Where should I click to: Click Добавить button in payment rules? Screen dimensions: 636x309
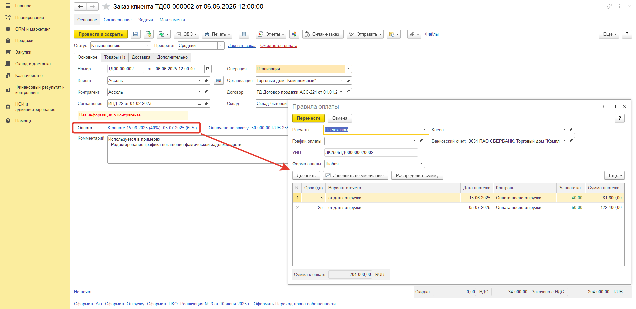click(x=306, y=175)
